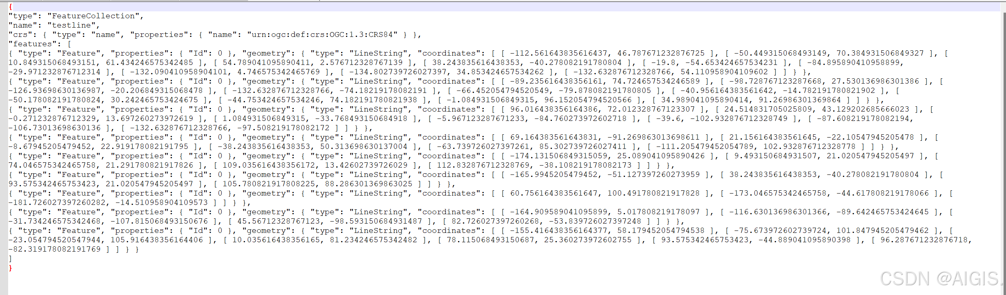Screen dimensions: 1006x295
Task: Click the value 34.989041095890414
Action: 705,100
